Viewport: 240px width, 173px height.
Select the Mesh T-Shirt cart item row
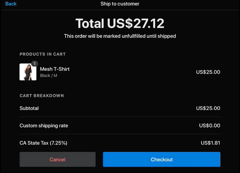120,72
